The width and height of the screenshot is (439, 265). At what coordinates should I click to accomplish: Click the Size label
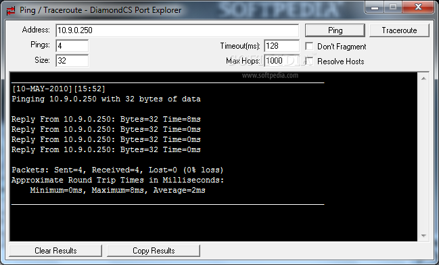pos(42,60)
